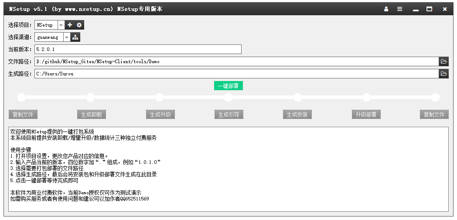Click log line 5.点击一键部署等待完成即可
This screenshot has height=220, width=457.
44,180
